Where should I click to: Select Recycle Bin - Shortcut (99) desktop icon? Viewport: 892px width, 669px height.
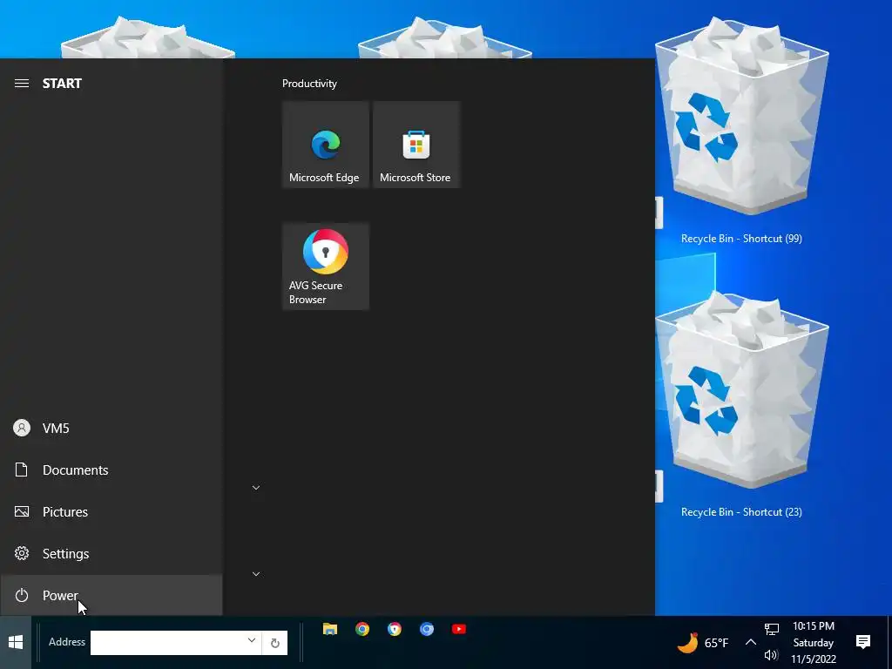[741, 132]
